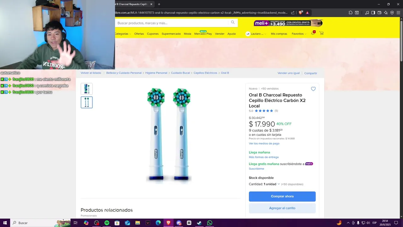Click Agregar al carrito button

click(x=282, y=208)
